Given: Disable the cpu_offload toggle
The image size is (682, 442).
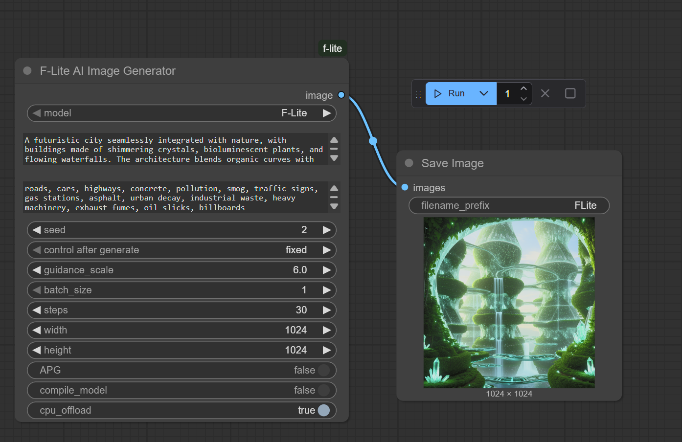Looking at the screenshot, I should [324, 410].
